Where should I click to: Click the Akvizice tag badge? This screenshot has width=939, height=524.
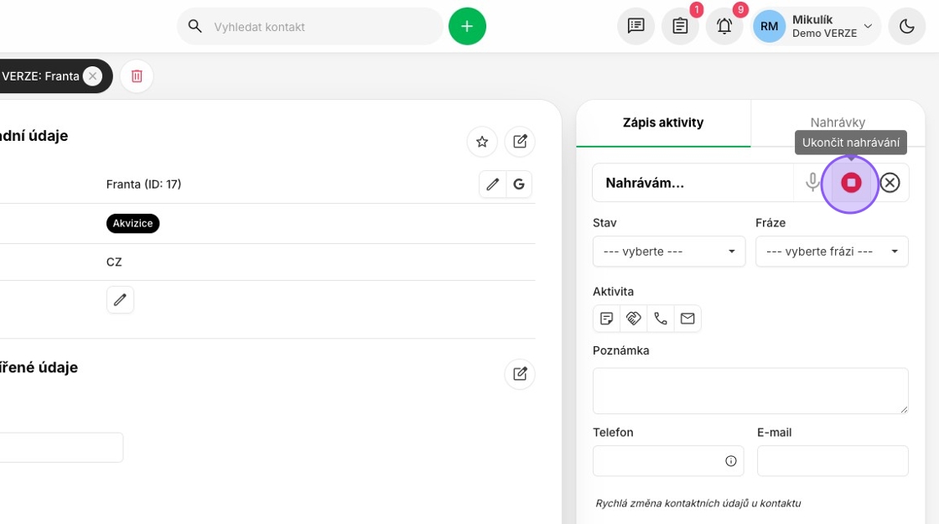133,223
